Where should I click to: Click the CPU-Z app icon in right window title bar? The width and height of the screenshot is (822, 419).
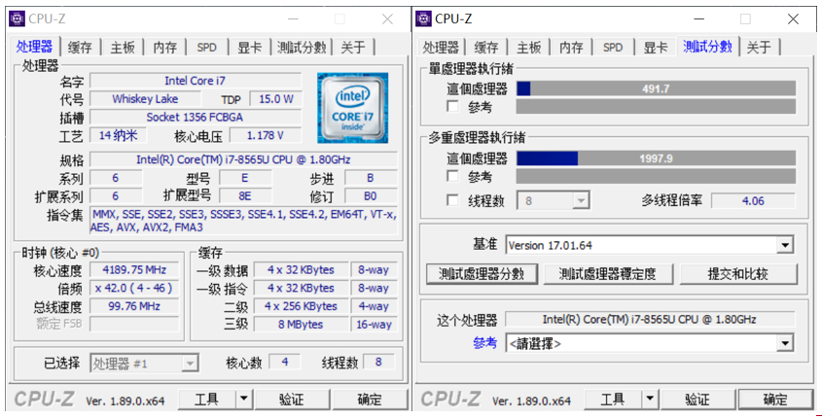coord(423,18)
